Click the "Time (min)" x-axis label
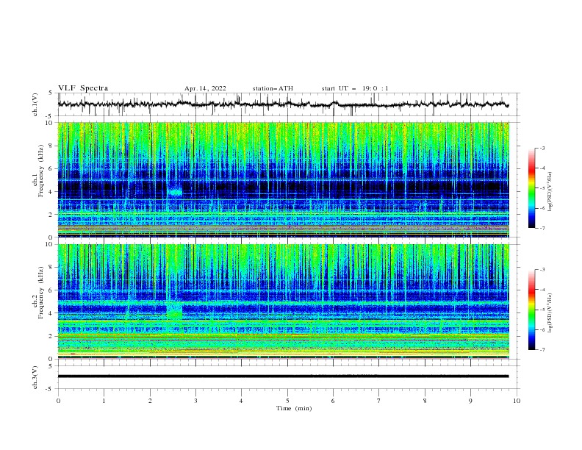 coord(294,408)
